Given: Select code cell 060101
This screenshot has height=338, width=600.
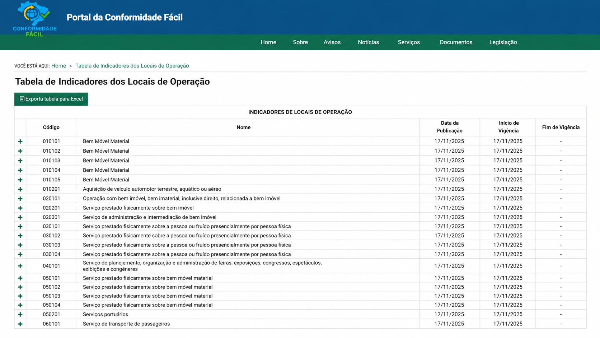Looking at the screenshot, I should [51, 324].
